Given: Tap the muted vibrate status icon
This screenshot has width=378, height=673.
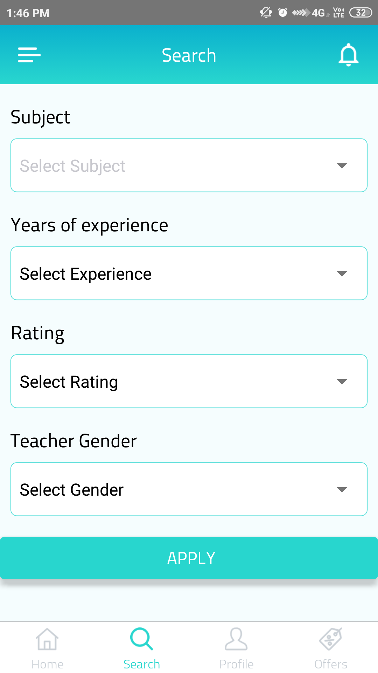Looking at the screenshot, I should coord(266,13).
